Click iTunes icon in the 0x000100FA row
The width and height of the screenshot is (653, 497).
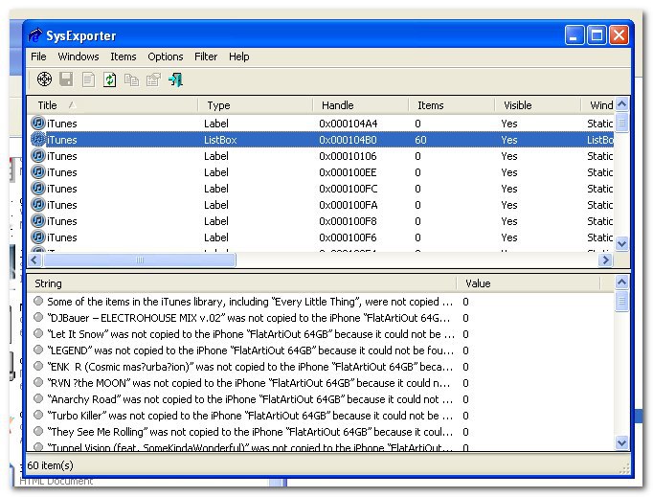[x=38, y=204]
